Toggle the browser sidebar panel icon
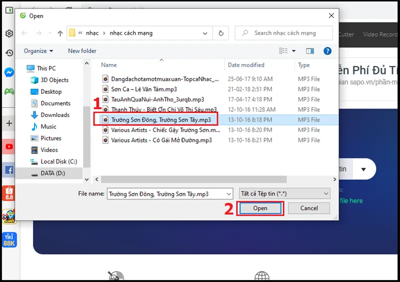Image resolution: width=400 pixels, height=282 pixels. (x=9, y=10)
